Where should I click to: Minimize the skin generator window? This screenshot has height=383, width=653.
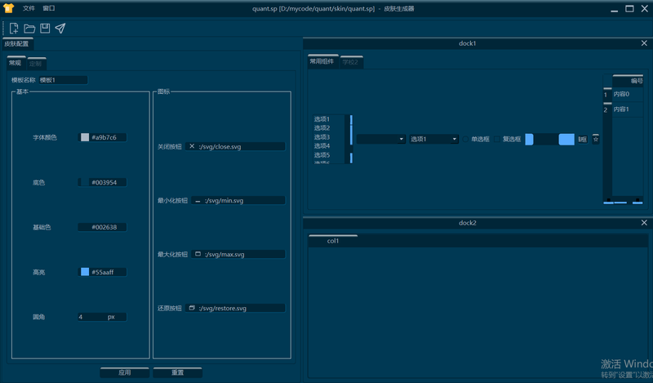tap(615, 9)
